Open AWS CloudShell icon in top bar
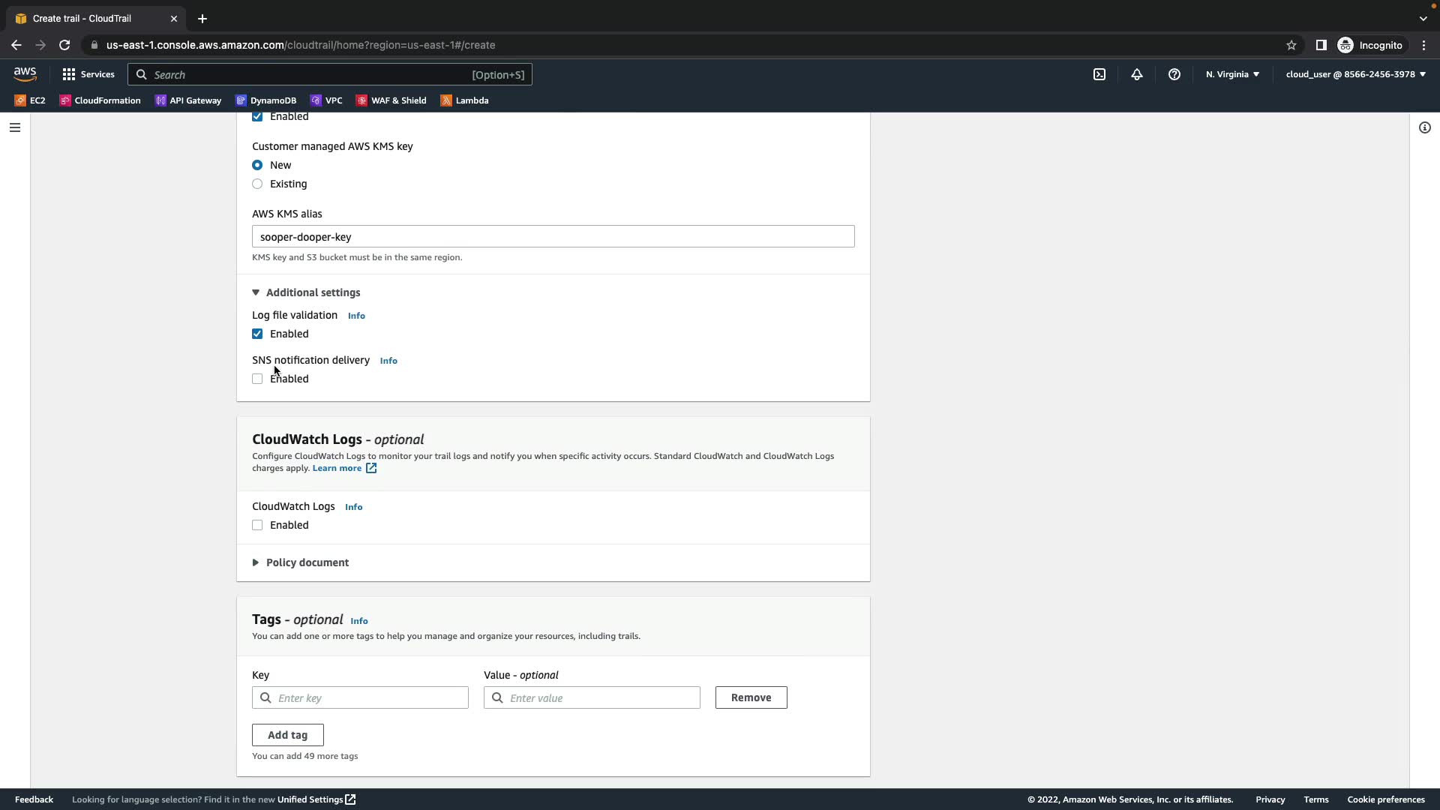Image resolution: width=1440 pixels, height=810 pixels. click(1099, 74)
